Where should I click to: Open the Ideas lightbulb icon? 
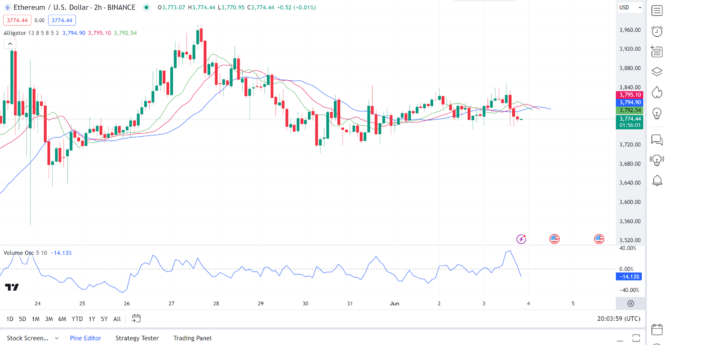pyautogui.click(x=657, y=114)
